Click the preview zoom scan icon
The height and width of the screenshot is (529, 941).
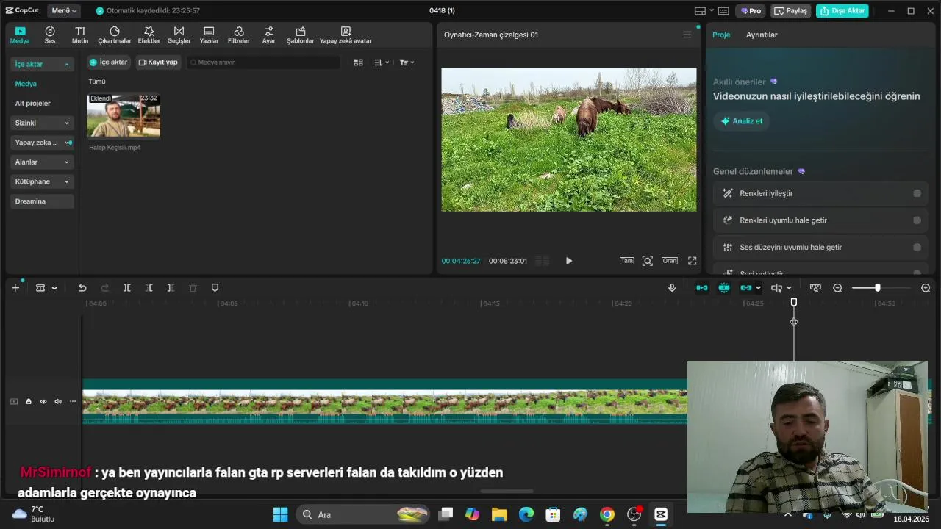(647, 261)
